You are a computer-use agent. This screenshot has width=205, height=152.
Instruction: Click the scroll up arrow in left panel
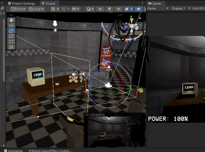pos(4,13)
